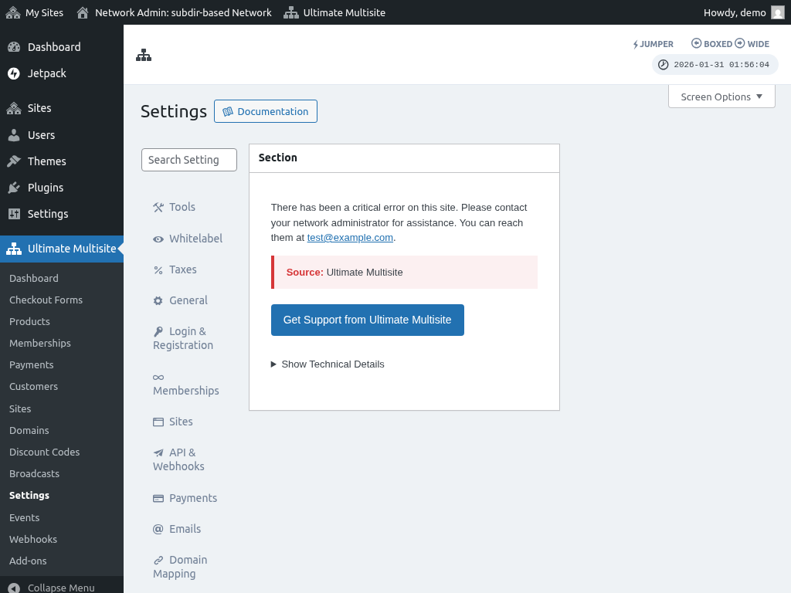Open the Jumper shortcut
Image resolution: width=791 pixels, height=593 pixels.
click(x=654, y=44)
